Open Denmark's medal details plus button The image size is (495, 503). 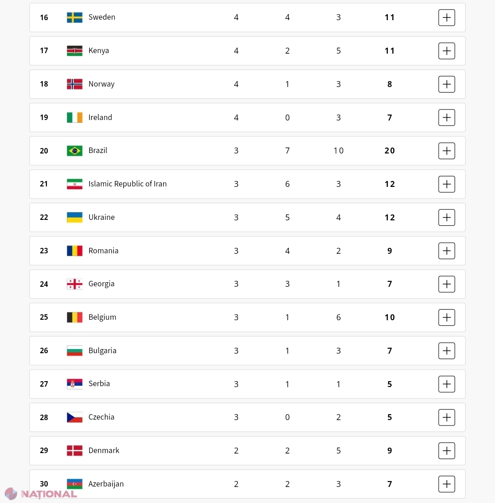(x=446, y=451)
